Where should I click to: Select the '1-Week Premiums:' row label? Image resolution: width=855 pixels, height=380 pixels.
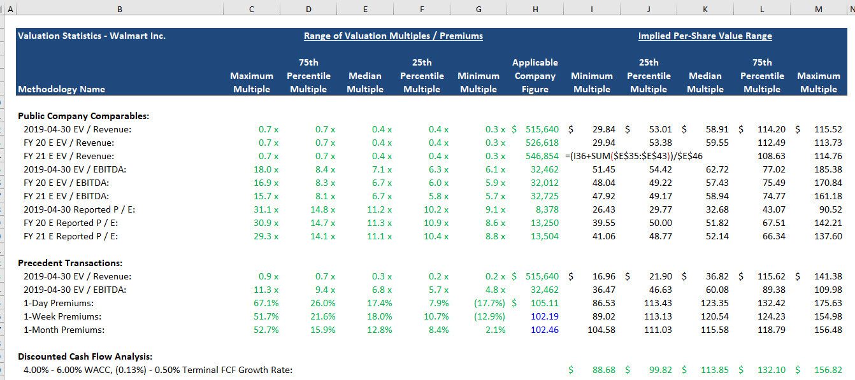click(62, 316)
